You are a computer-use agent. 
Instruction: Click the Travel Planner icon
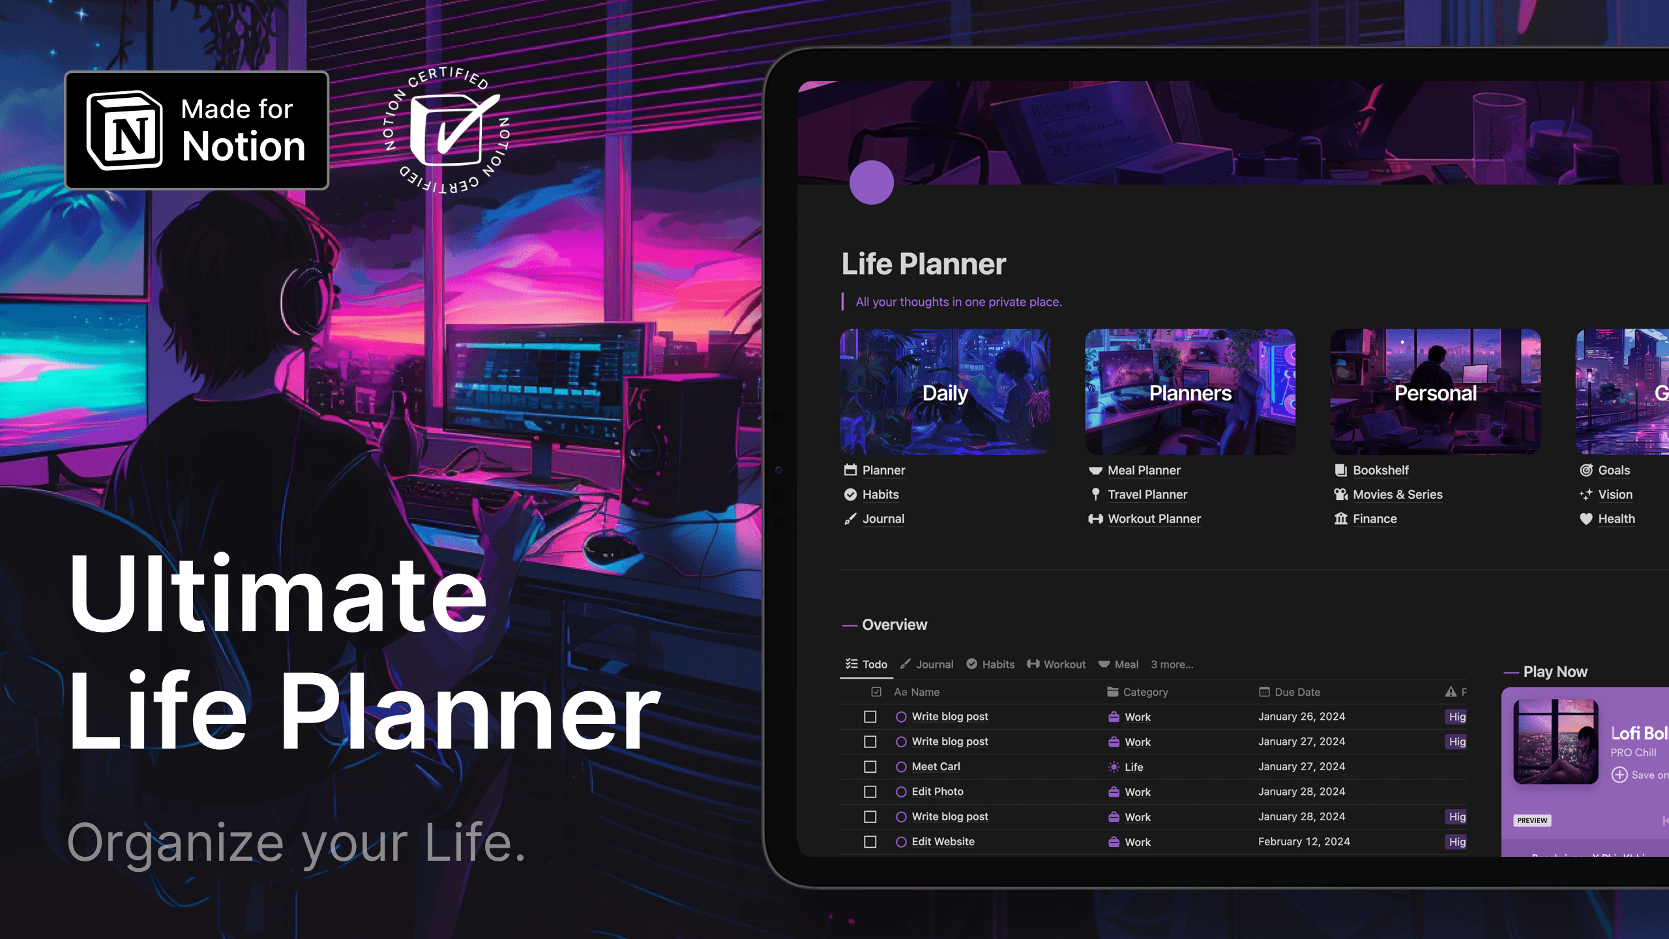pos(1093,494)
